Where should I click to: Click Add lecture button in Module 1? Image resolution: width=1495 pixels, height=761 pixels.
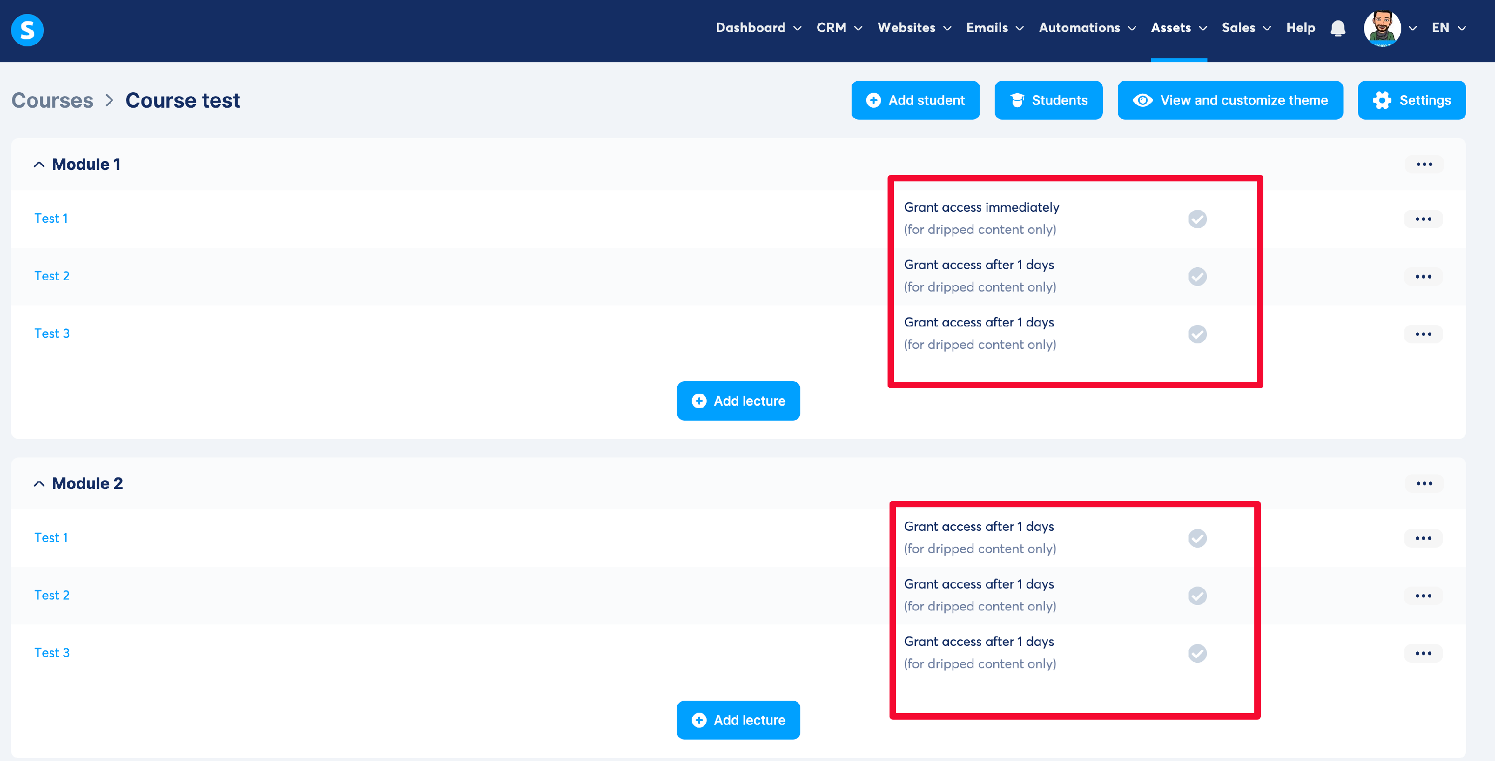(738, 401)
